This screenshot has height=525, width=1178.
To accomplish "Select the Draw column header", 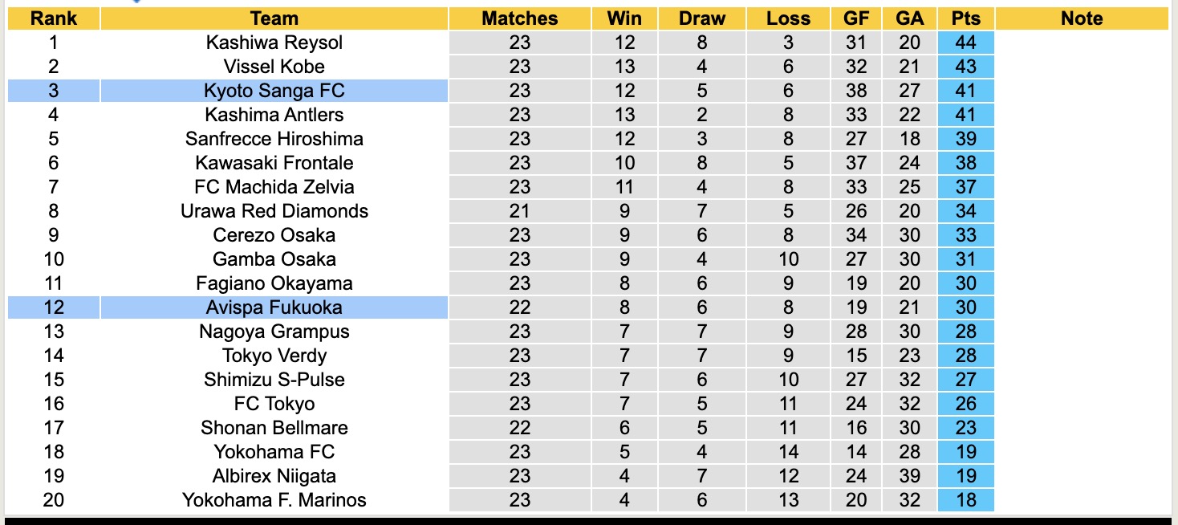I will tap(701, 18).
